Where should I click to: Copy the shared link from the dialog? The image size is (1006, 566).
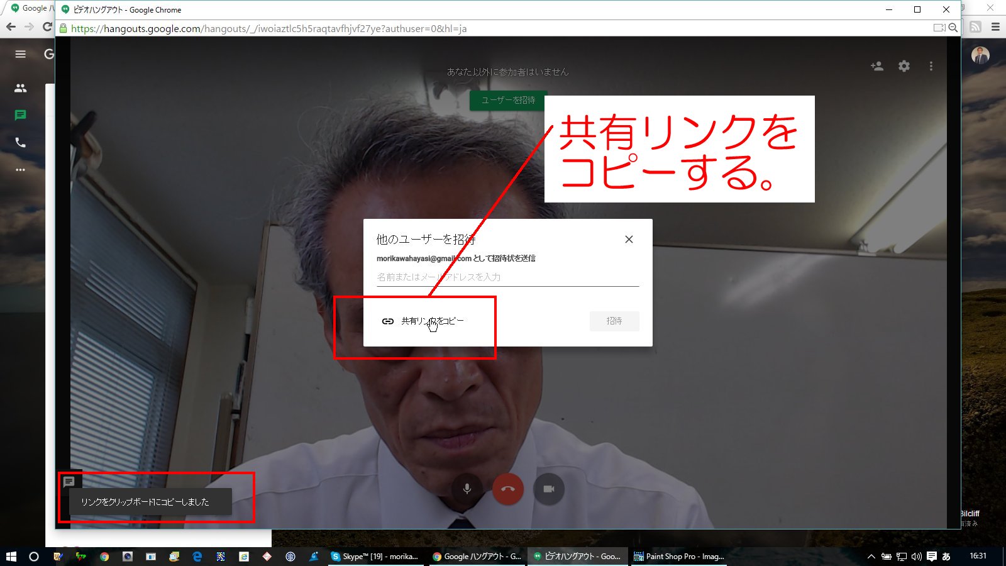pos(423,321)
